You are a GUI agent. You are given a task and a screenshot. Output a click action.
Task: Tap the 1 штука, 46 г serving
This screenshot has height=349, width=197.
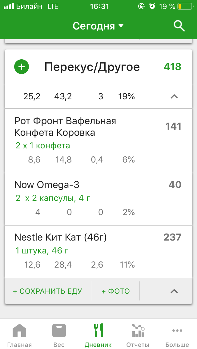pyautogui.click(x=42, y=251)
